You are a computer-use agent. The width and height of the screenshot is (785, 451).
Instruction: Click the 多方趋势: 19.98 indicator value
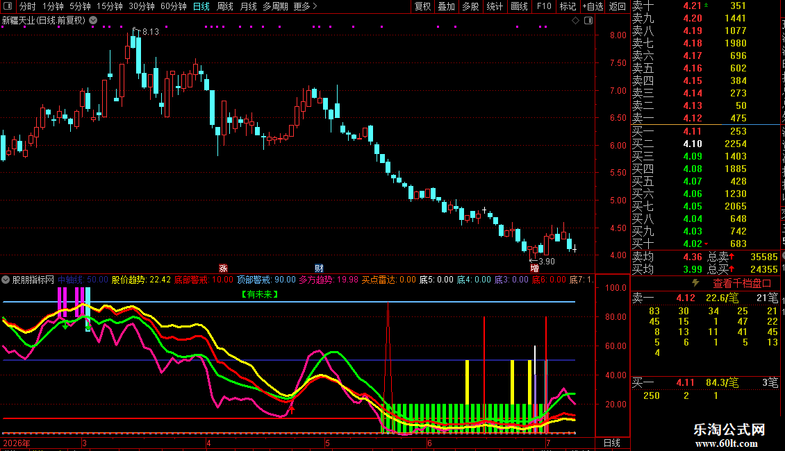point(329,280)
